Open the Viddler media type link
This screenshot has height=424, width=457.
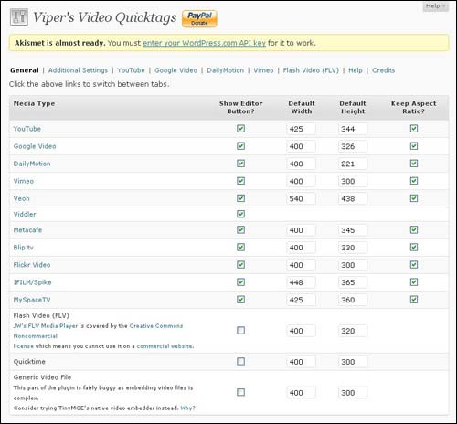coord(25,215)
